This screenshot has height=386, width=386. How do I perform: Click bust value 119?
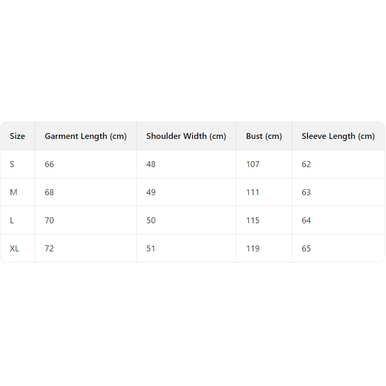[253, 249]
